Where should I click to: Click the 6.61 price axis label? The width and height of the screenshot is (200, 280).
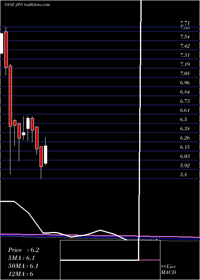point(185,110)
